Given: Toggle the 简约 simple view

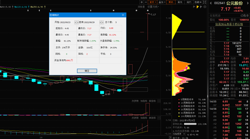Looking at the screenshot, I should click(189, 2).
